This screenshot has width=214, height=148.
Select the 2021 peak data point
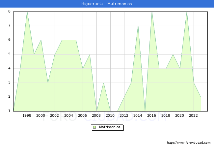[x=187, y=12]
